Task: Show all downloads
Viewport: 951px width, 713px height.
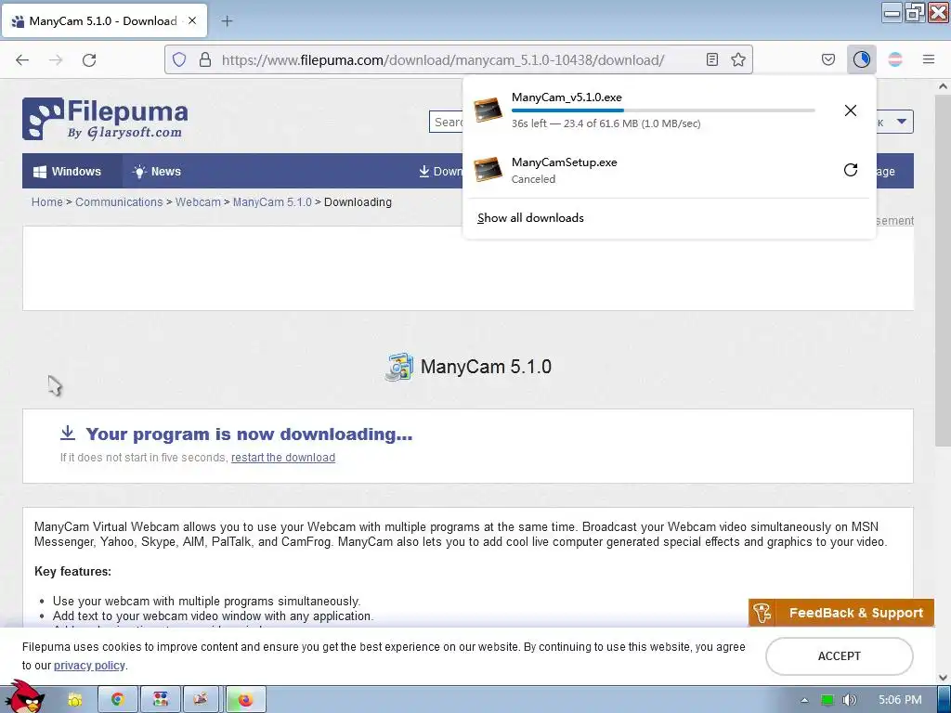Action: coord(530,217)
